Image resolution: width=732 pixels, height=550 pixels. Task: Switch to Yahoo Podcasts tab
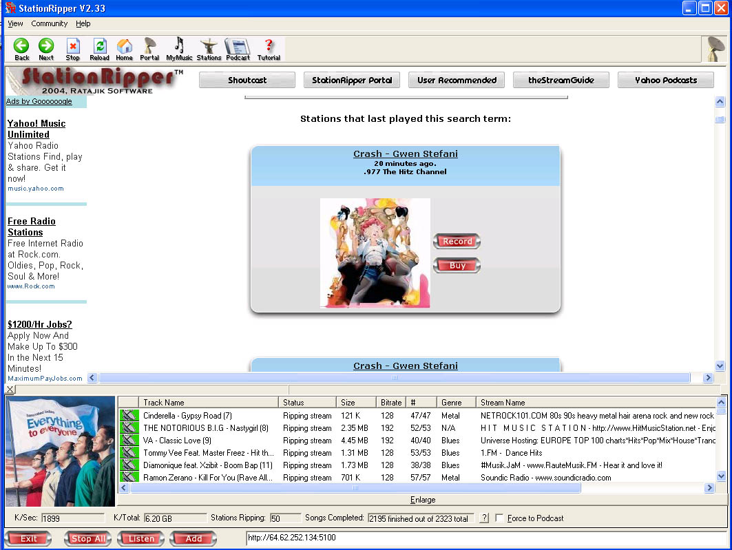click(666, 81)
